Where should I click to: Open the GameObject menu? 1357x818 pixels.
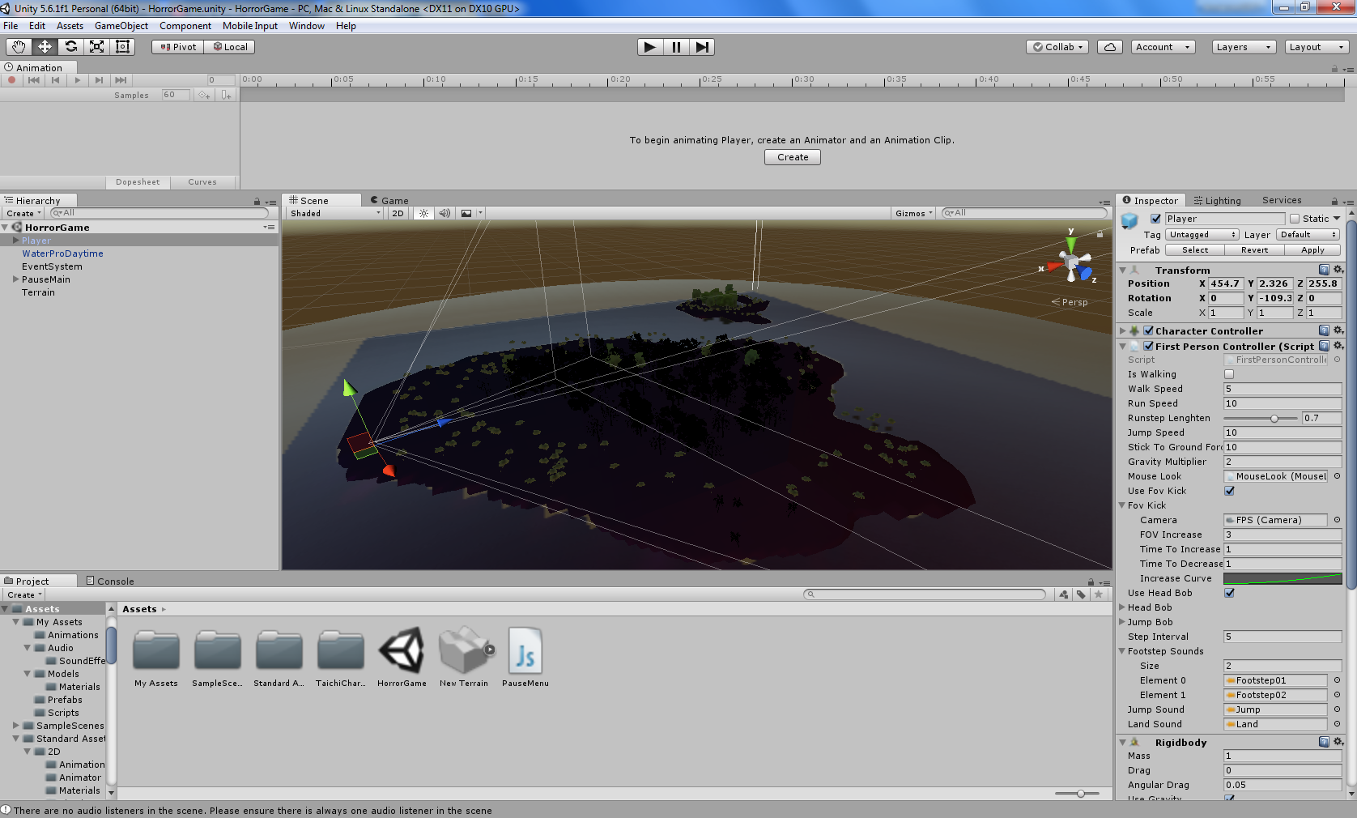click(x=121, y=26)
